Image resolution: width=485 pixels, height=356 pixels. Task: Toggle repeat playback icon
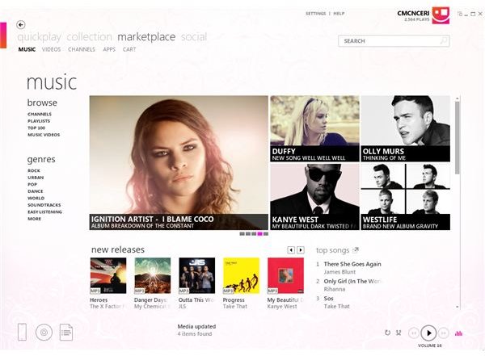[387, 333]
